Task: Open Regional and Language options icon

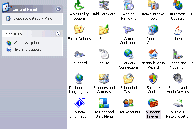Action: [x=79, y=78]
